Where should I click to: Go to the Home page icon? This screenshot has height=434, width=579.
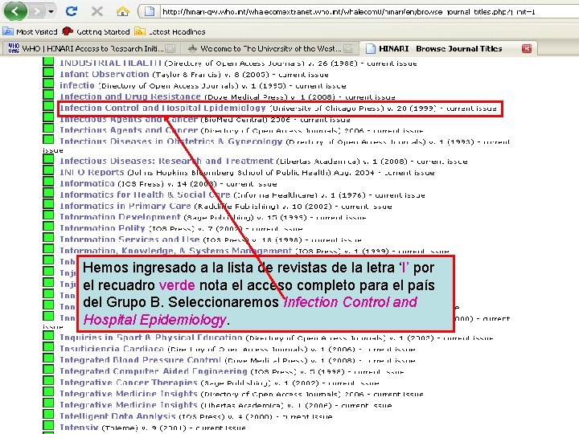point(122,11)
